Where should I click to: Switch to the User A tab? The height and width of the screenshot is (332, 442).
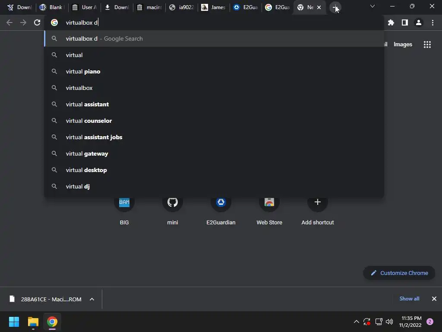[x=84, y=7]
